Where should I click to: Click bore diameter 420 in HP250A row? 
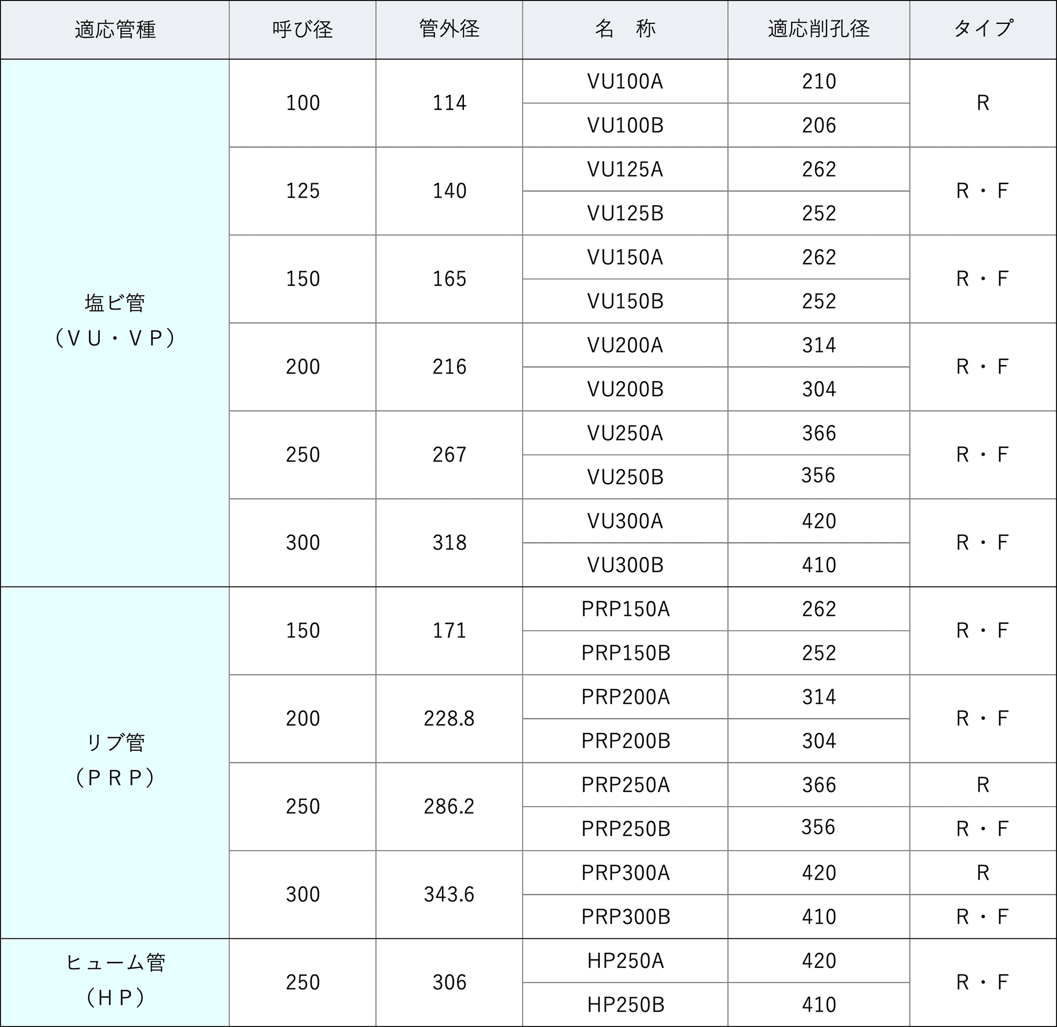click(x=819, y=960)
